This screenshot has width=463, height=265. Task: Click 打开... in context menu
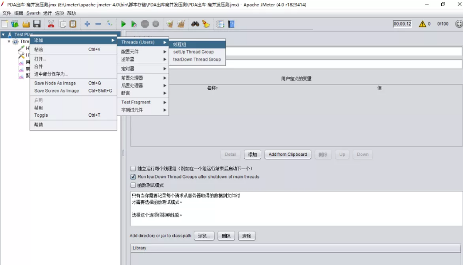pyautogui.click(x=73, y=59)
